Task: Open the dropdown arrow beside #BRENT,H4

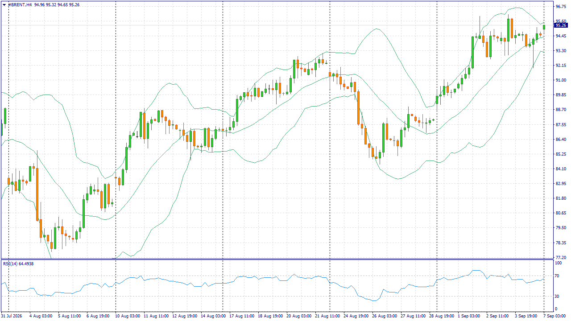Action: [x=4, y=4]
